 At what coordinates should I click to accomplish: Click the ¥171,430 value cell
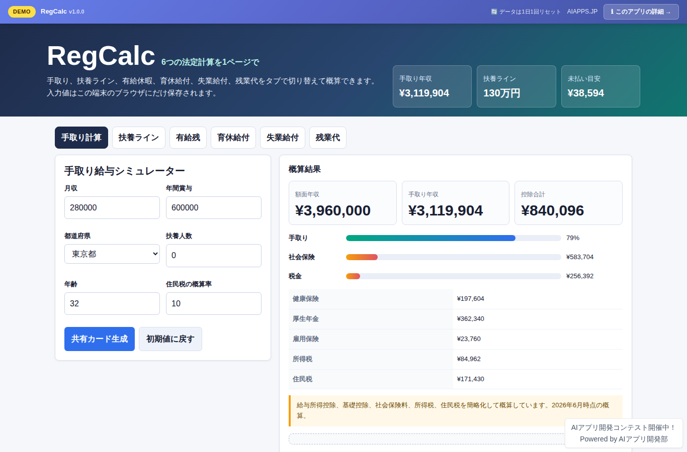538,379
